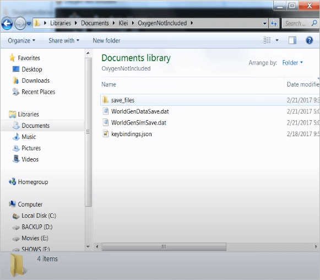Open the Share with menu
The image size is (320, 280).
[64, 40]
